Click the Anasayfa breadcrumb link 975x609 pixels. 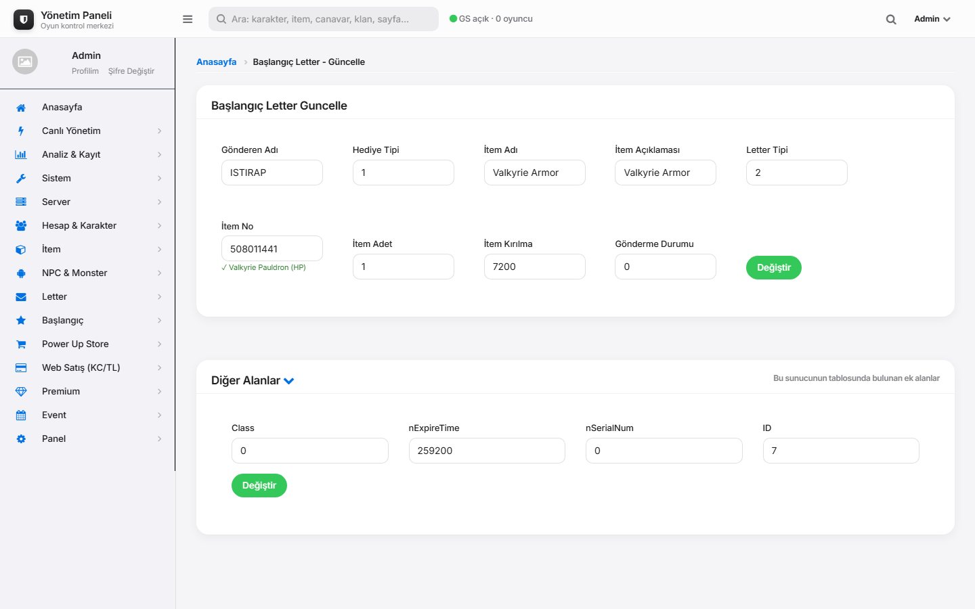(x=217, y=62)
